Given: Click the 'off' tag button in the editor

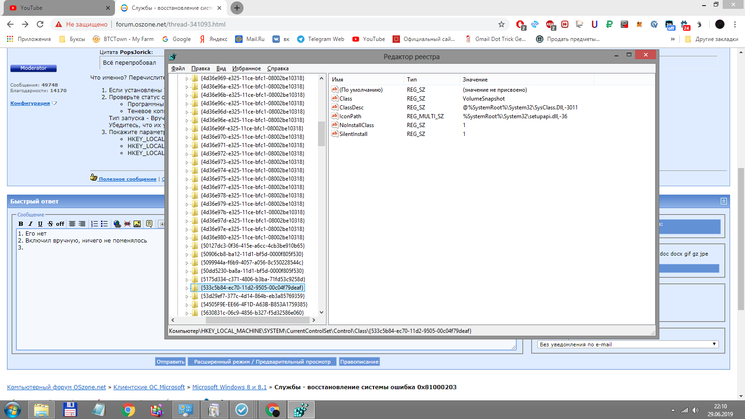Looking at the screenshot, I should coord(60,224).
